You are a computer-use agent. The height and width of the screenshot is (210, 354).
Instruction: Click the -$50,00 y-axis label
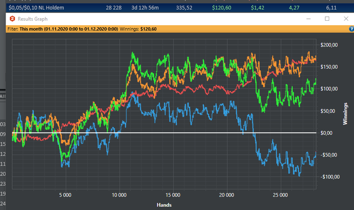tap(329, 155)
